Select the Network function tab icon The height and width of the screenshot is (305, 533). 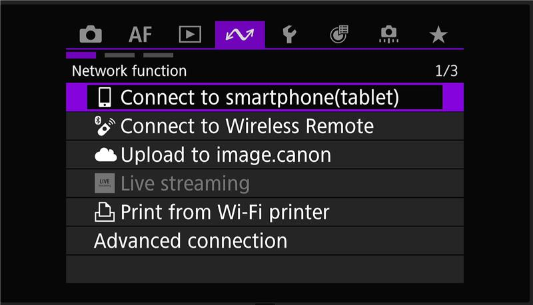(x=240, y=35)
